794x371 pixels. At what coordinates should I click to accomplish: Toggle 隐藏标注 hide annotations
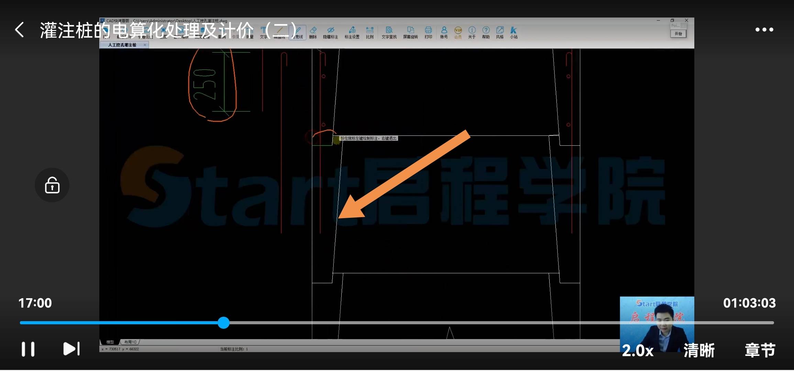[330, 33]
